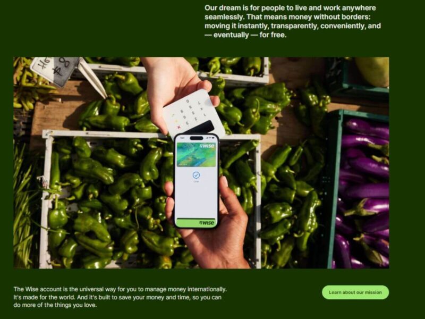The image size is (425, 319).
Task: Click the yellow key on the card reader
Action: (x=175, y=121)
